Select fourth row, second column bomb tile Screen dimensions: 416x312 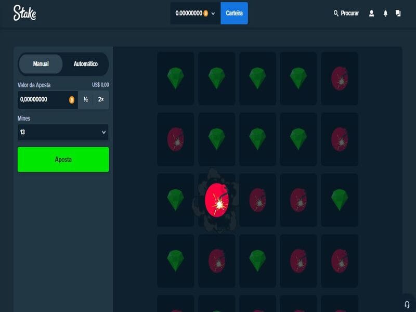[217, 261]
